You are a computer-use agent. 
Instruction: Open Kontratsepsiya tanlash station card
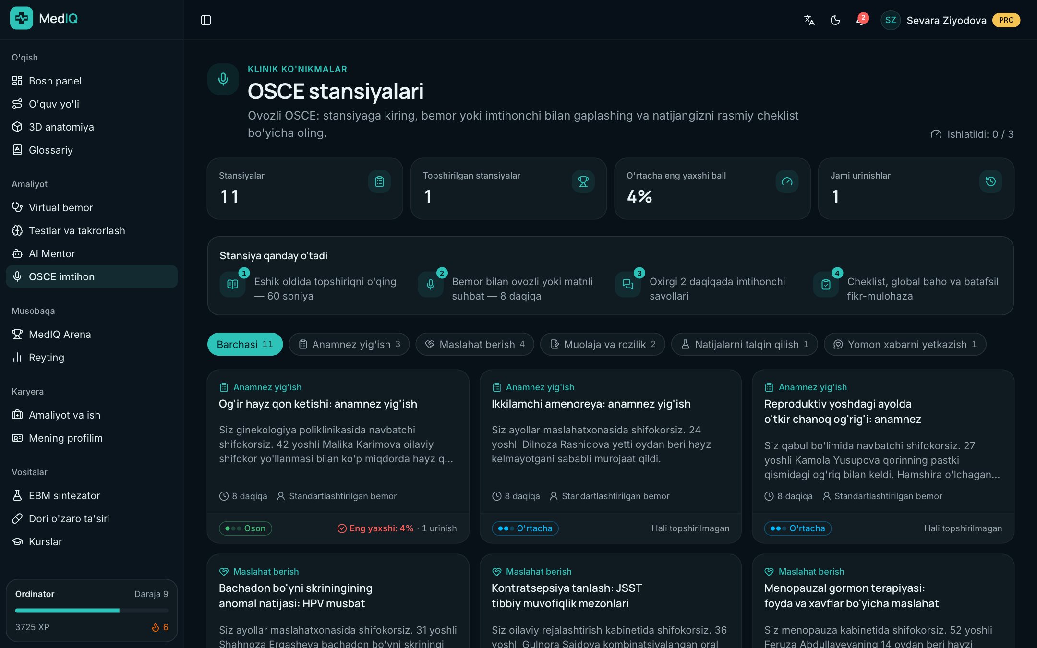[611, 601]
